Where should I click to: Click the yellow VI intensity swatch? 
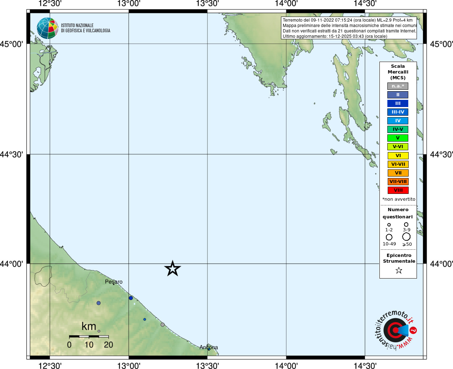pos(398,156)
